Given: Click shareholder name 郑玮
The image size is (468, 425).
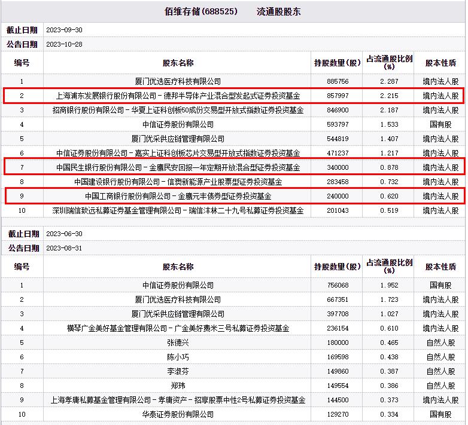Looking at the screenshot, I should tap(178, 386).
